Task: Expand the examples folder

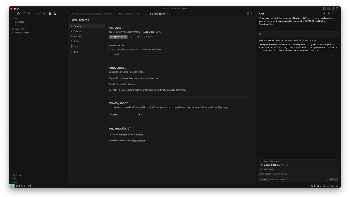Action: (38, 22)
